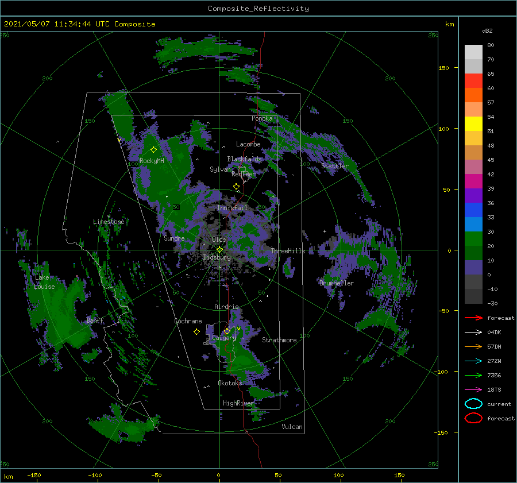
Task: Click yellow diamond marker below RedDeer
Action: (x=236, y=187)
